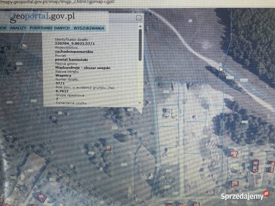
Task: Open the POBIERANIE DANYCH menu
Action: 50,28
